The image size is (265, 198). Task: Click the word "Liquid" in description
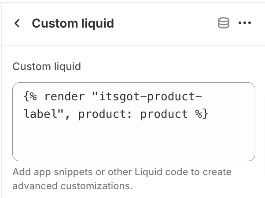148,172
